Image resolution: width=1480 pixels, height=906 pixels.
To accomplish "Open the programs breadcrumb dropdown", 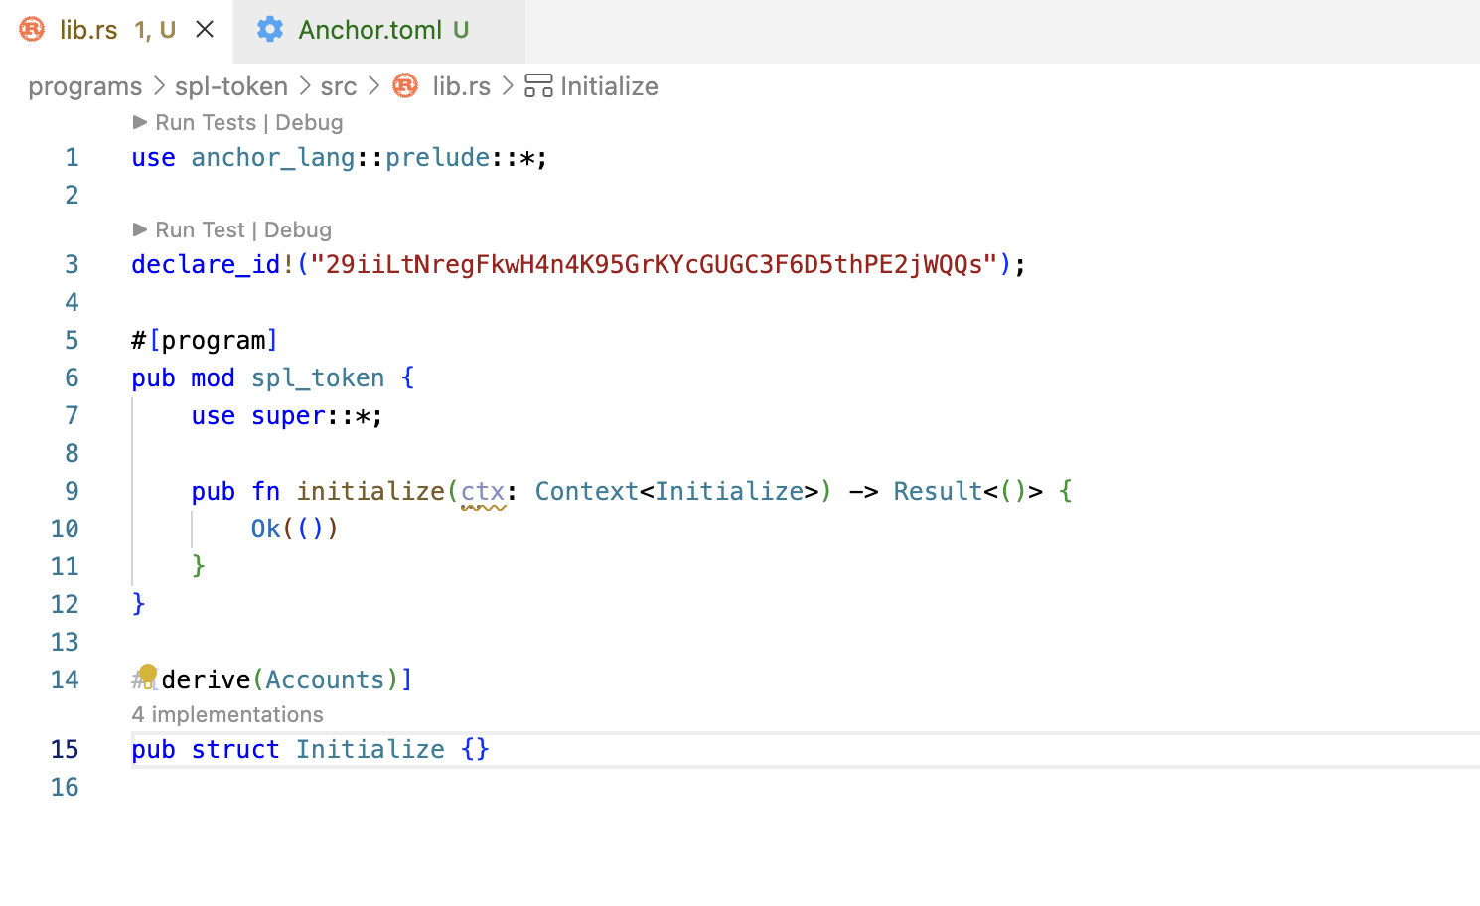I will tap(84, 86).
